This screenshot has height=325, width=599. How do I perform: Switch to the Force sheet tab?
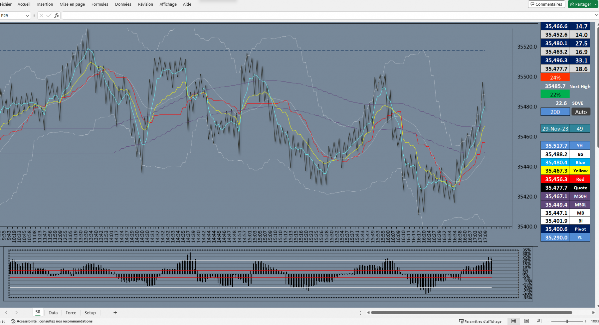(x=71, y=313)
